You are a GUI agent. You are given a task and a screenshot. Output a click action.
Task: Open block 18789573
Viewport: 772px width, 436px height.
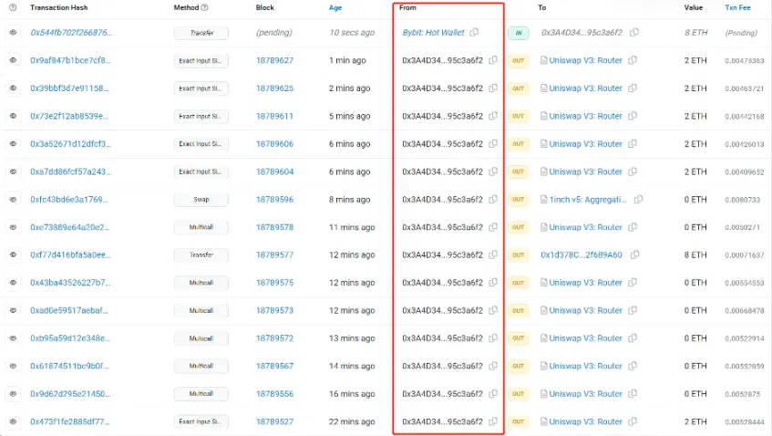click(274, 310)
